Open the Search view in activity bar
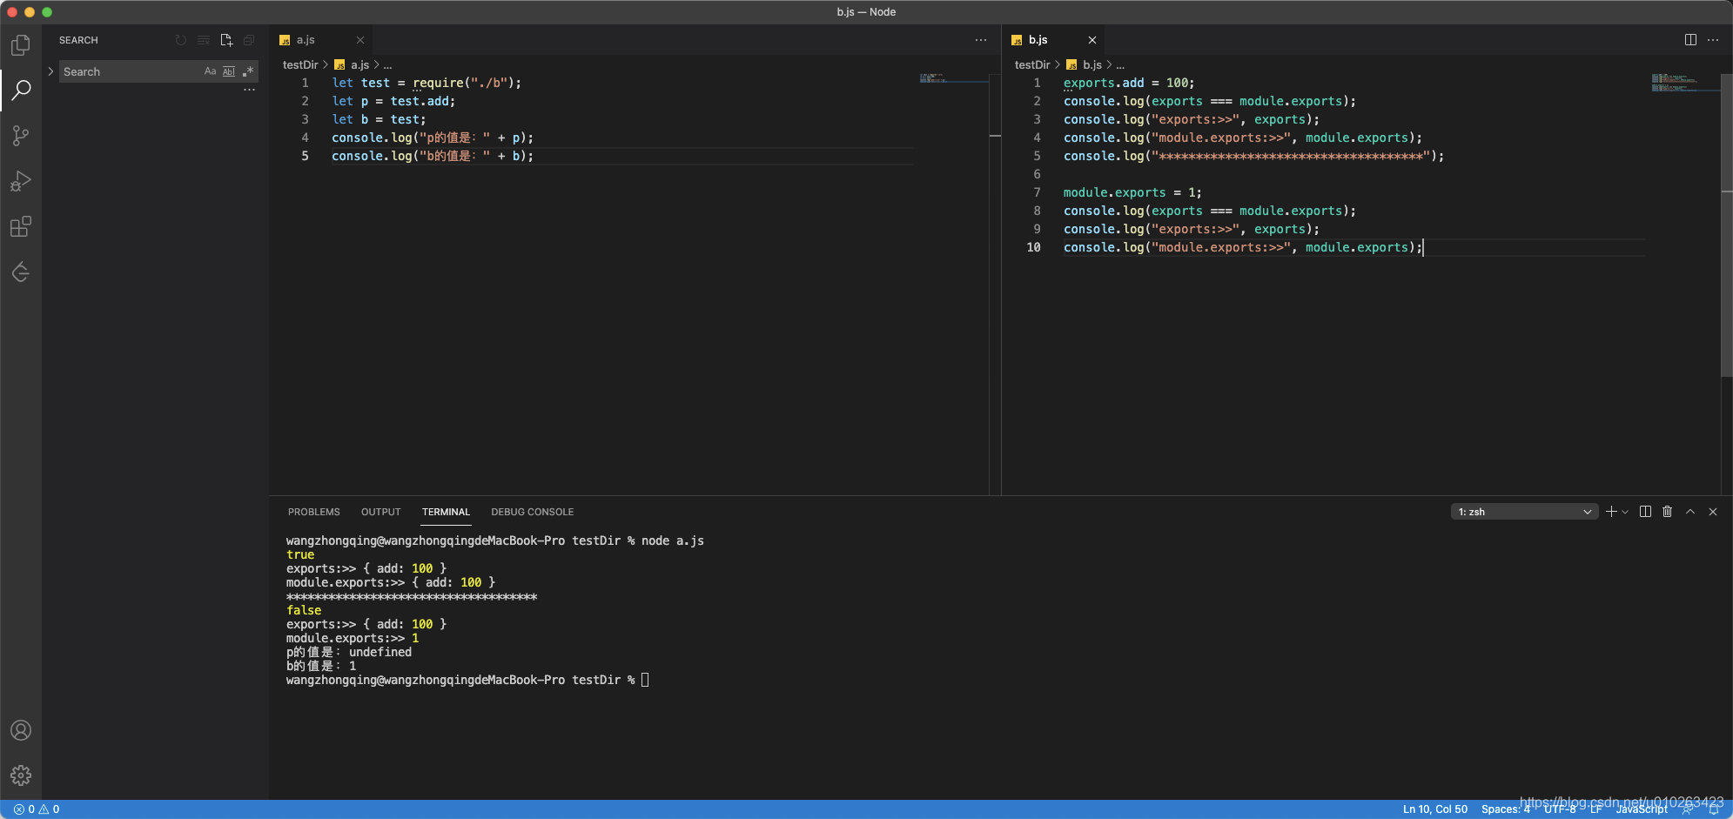Screen dimensions: 1733x819 click(21, 90)
